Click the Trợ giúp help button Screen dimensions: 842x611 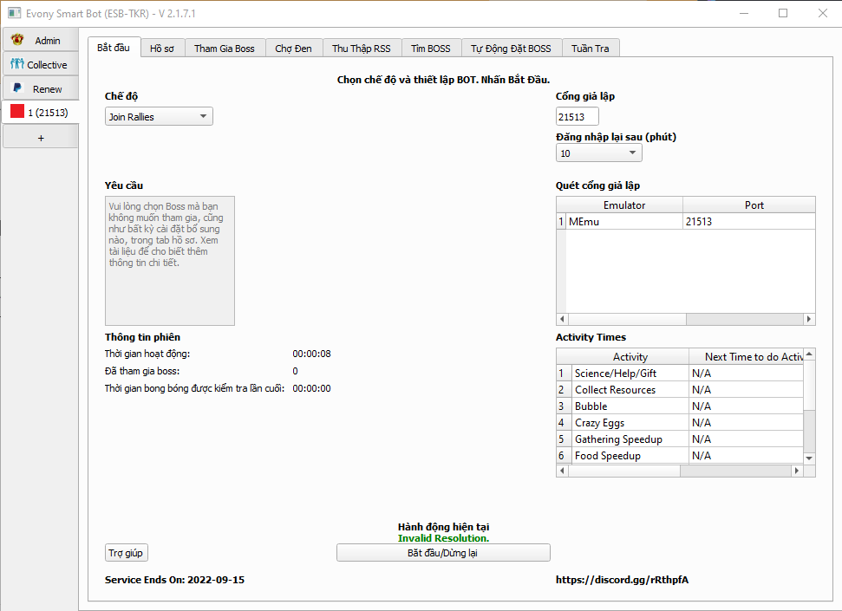(127, 553)
